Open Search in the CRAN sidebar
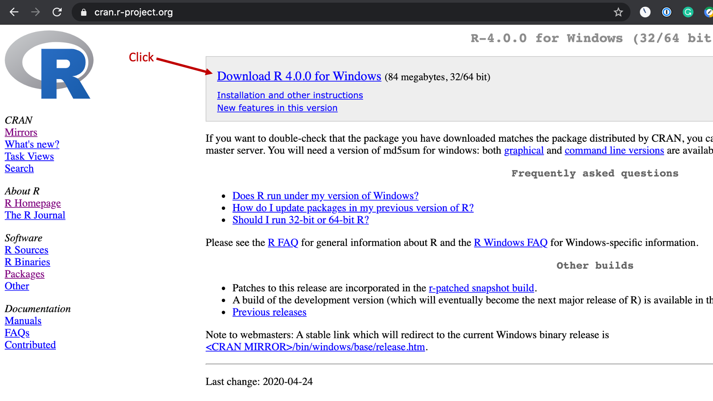 coord(19,168)
